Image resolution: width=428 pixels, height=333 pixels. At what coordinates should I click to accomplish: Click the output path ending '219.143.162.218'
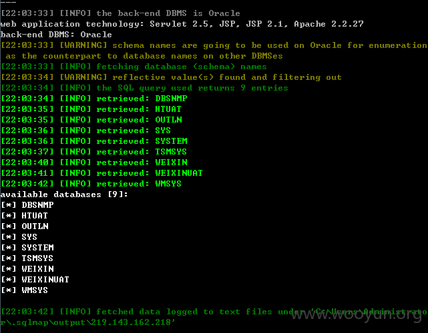click(x=87, y=322)
